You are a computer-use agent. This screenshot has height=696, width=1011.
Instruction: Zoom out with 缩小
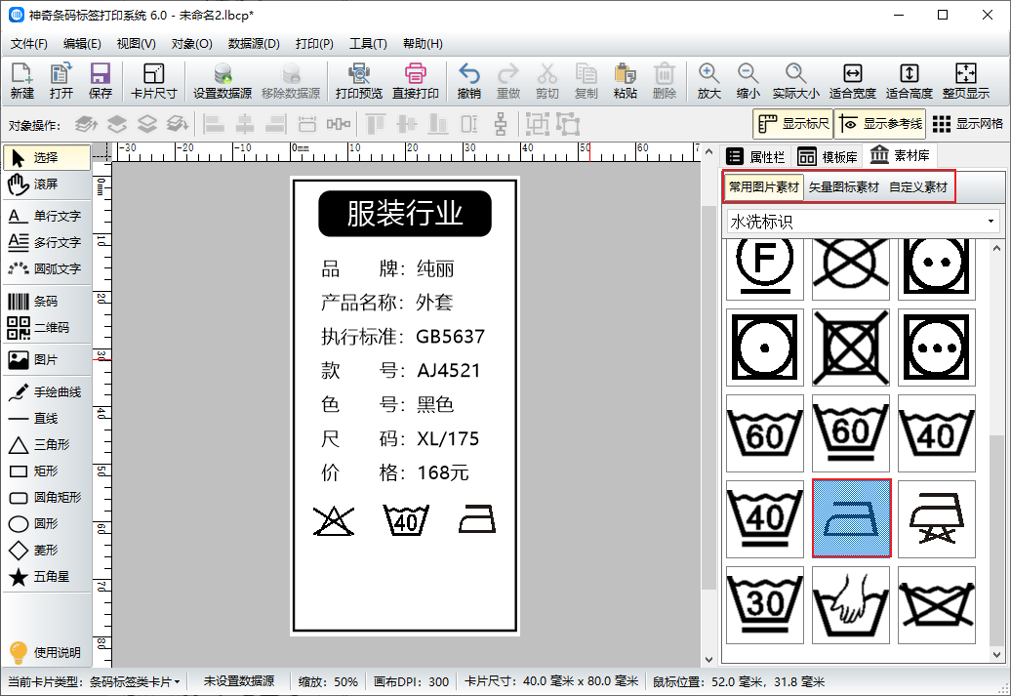(748, 81)
